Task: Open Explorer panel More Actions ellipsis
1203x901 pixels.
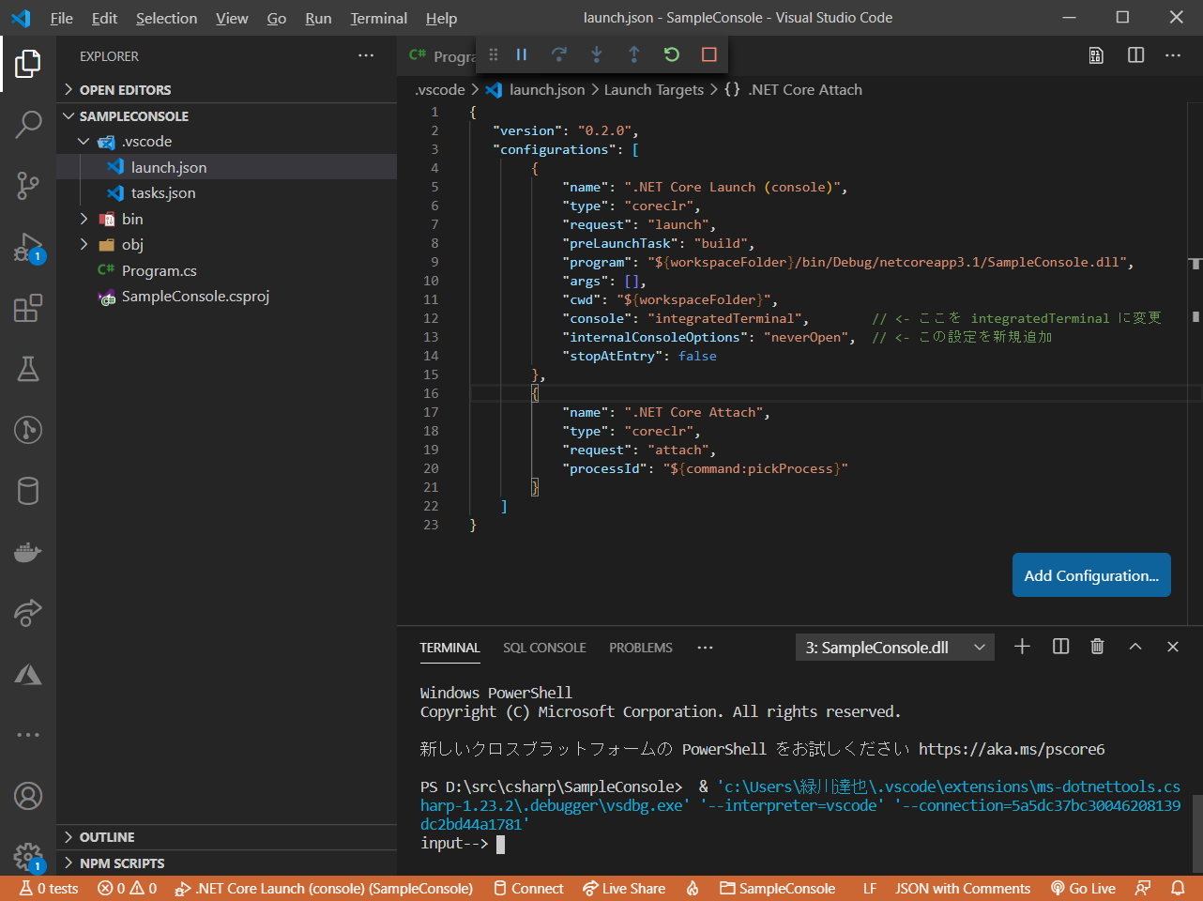Action: coord(366,56)
